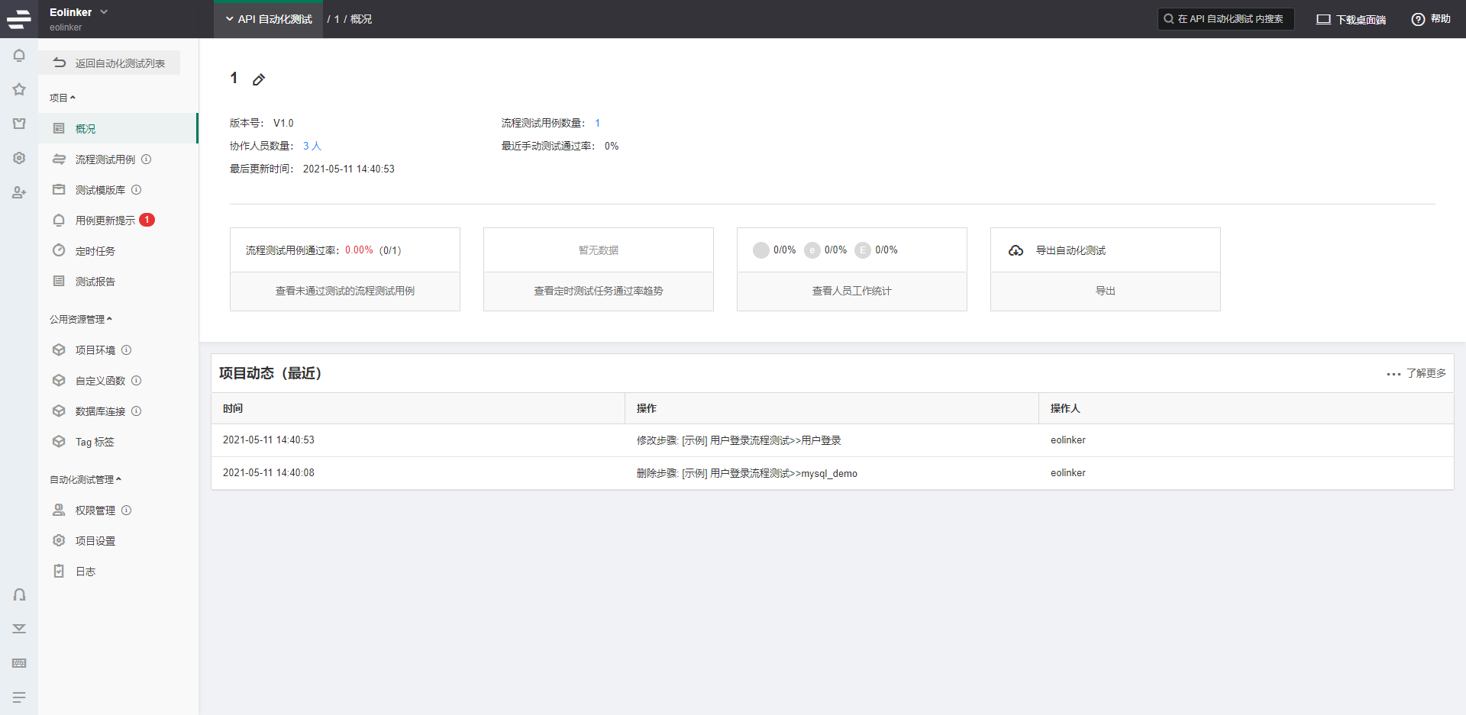Expand API 自动化测试 module dropdown
The width and height of the screenshot is (1466, 715).
tap(268, 19)
